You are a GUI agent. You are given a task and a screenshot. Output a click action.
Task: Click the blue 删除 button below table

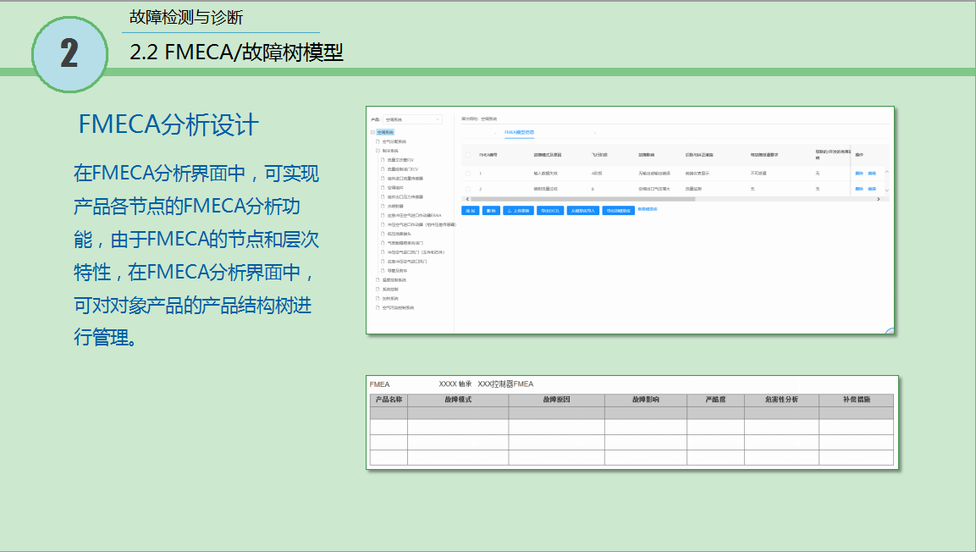(x=491, y=210)
